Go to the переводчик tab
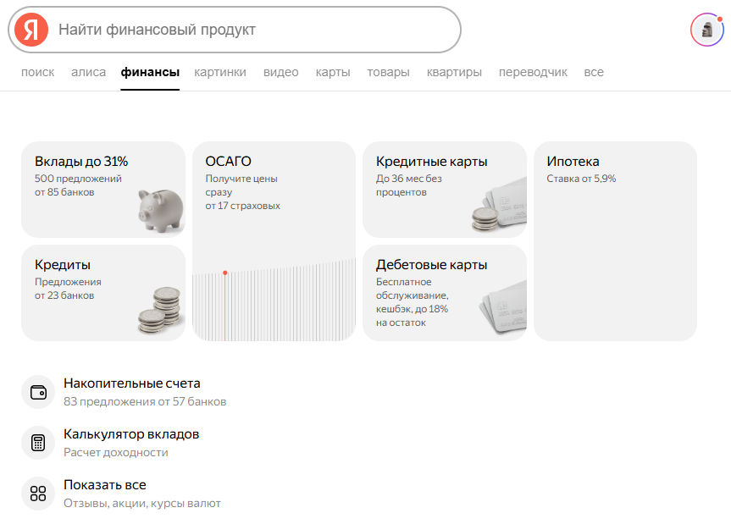This screenshot has height=524, width=731. pyautogui.click(x=533, y=72)
